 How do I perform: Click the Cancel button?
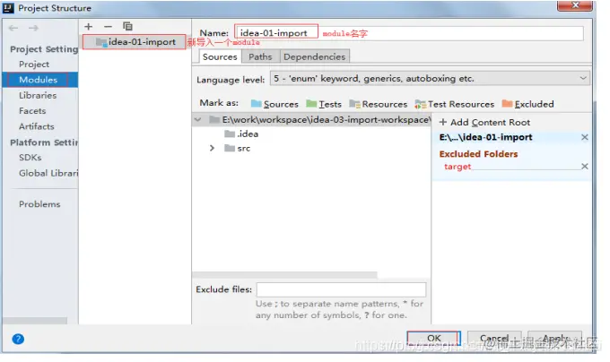(494, 339)
